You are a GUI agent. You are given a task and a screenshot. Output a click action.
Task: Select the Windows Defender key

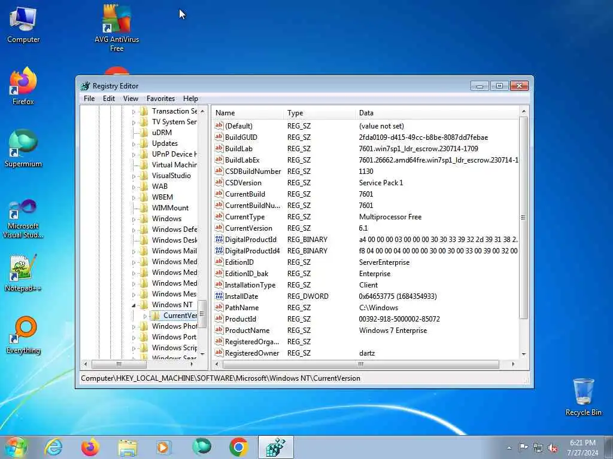[x=174, y=229]
